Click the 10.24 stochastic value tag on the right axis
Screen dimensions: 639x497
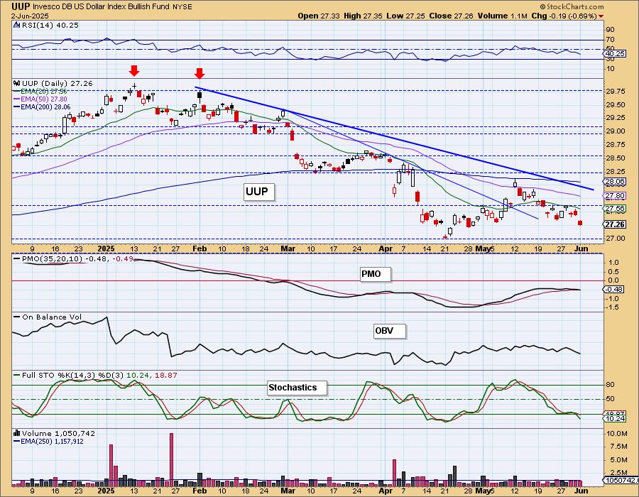point(615,419)
